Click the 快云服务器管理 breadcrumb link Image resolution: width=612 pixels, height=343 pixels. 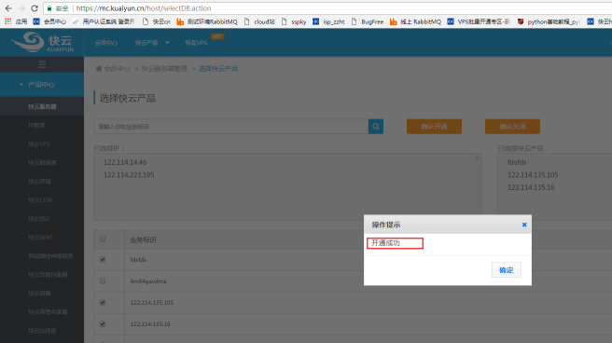[164, 69]
